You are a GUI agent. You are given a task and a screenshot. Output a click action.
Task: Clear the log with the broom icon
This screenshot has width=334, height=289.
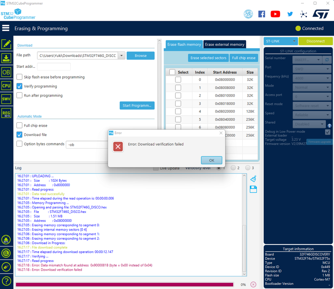[253, 179]
